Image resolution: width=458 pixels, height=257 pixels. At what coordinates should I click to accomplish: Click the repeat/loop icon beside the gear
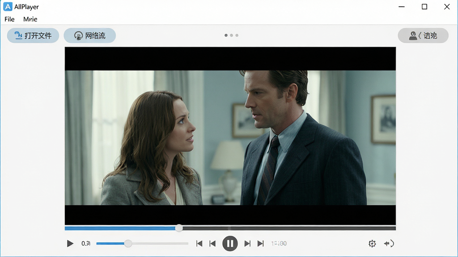tap(389, 243)
